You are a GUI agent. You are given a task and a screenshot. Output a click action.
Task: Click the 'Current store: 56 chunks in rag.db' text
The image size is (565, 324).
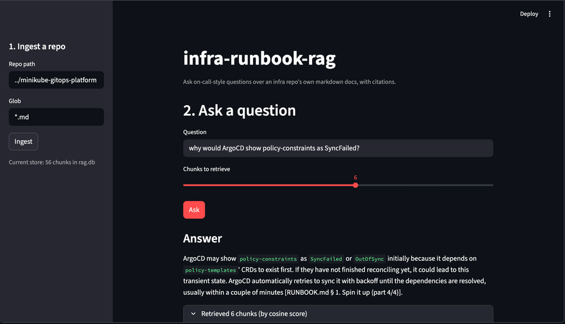(x=52, y=163)
